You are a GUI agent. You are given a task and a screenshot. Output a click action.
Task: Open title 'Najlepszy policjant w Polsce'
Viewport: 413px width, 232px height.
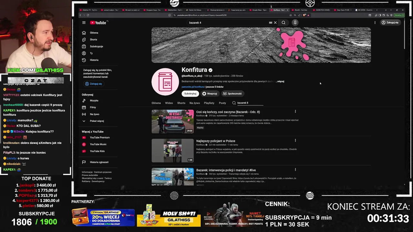[216, 141]
